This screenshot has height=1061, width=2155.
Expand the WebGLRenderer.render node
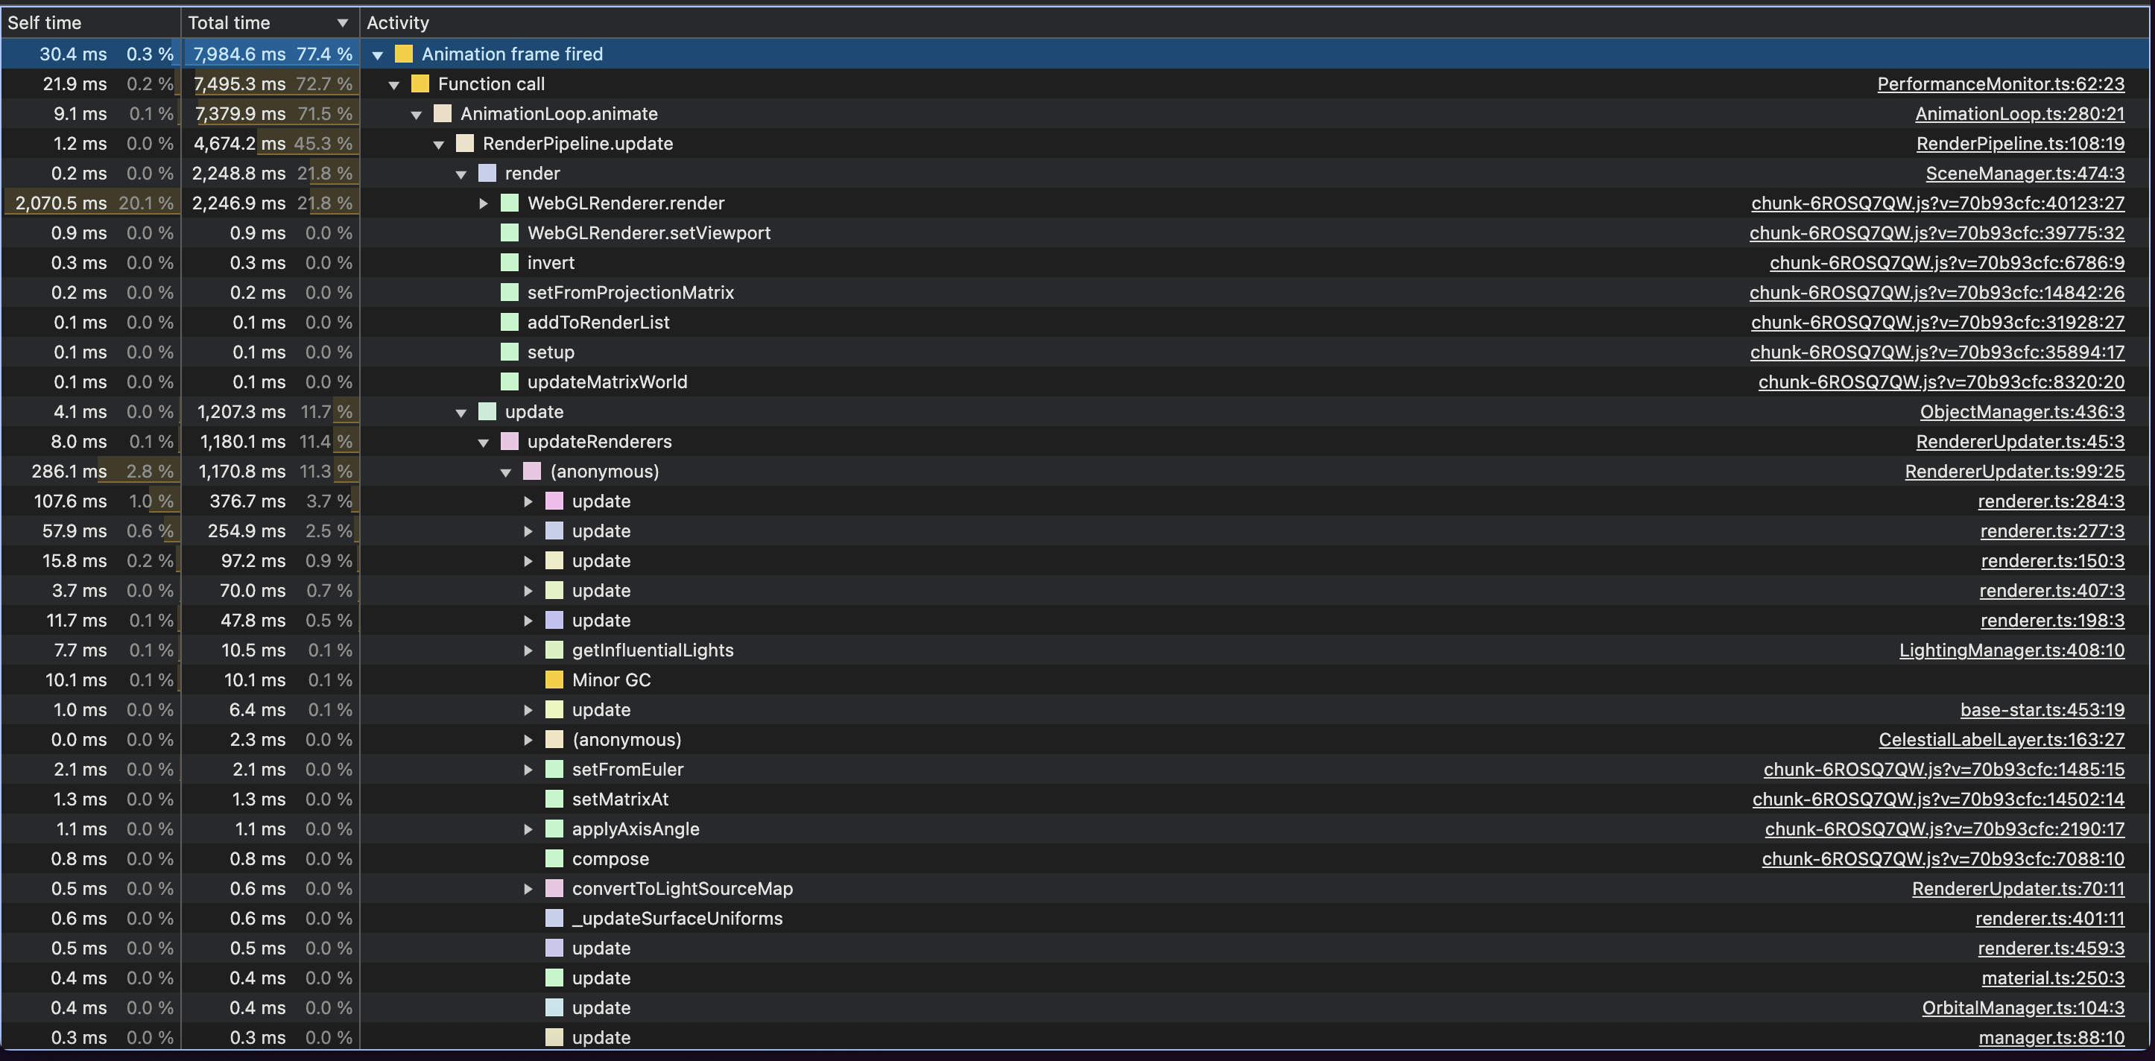pyautogui.click(x=484, y=203)
